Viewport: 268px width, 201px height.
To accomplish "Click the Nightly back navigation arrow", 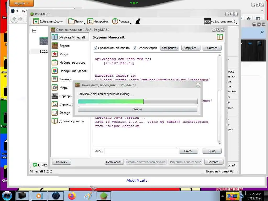I will tap(14, 19).
